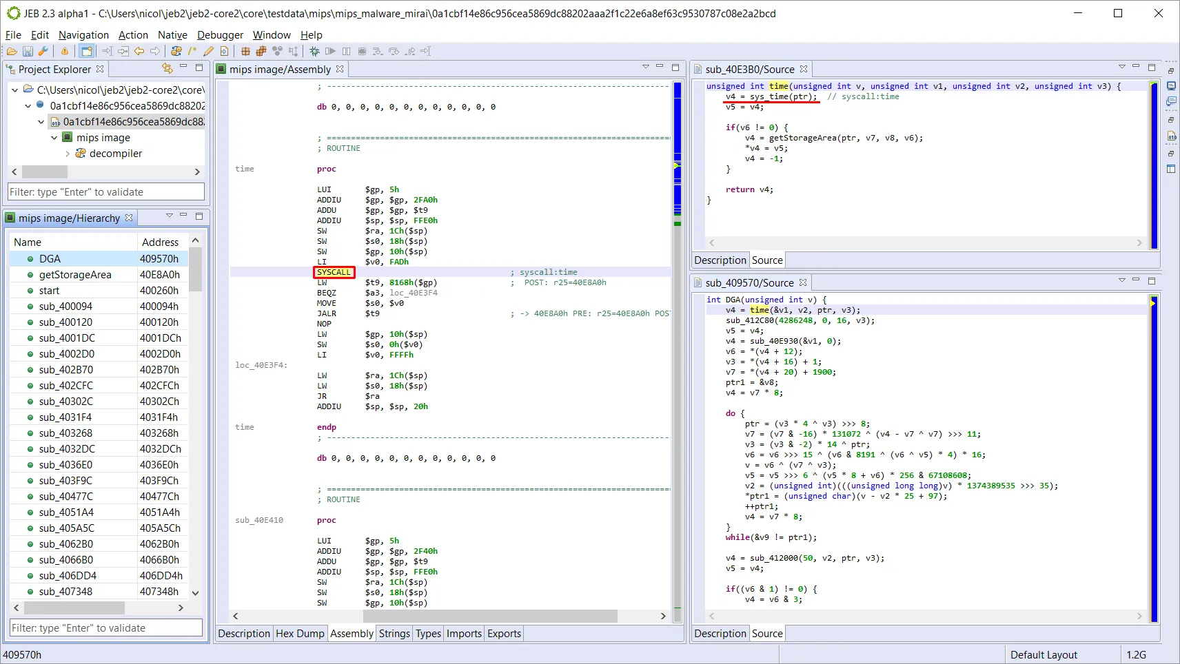Viewport: 1180px width, 664px height.
Task: Click the Hierarchy vertical scrollbar thumb
Action: (x=196, y=270)
